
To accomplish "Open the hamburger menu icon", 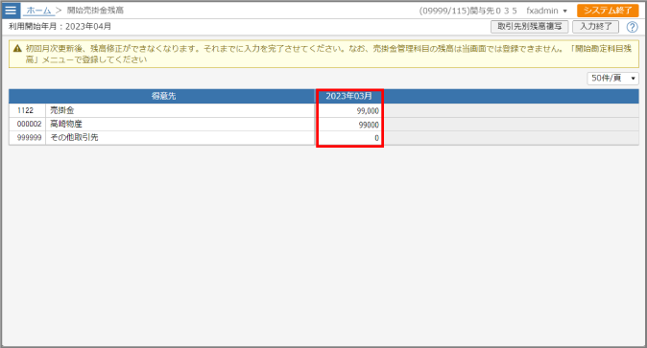I will click(11, 11).
